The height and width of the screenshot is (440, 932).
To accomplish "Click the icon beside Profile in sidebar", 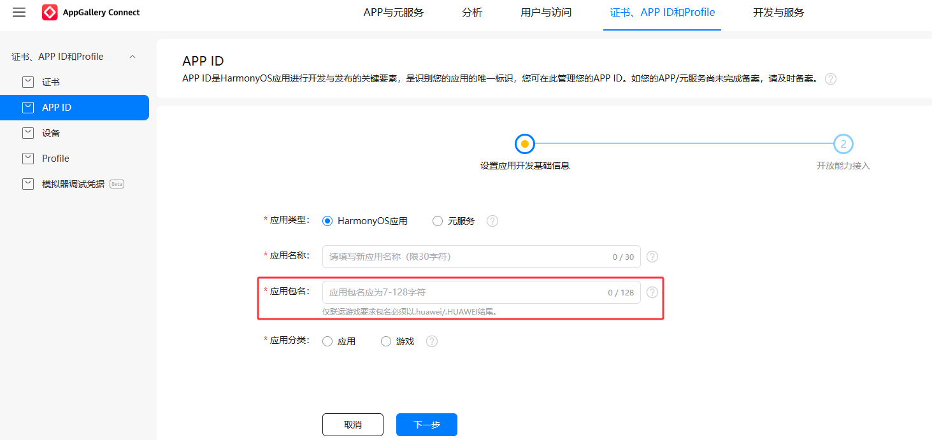I will (28, 159).
